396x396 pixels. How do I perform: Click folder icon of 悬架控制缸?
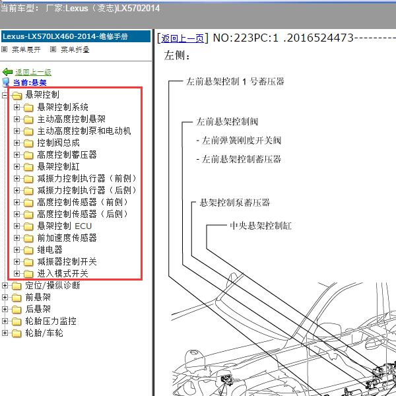28,167
